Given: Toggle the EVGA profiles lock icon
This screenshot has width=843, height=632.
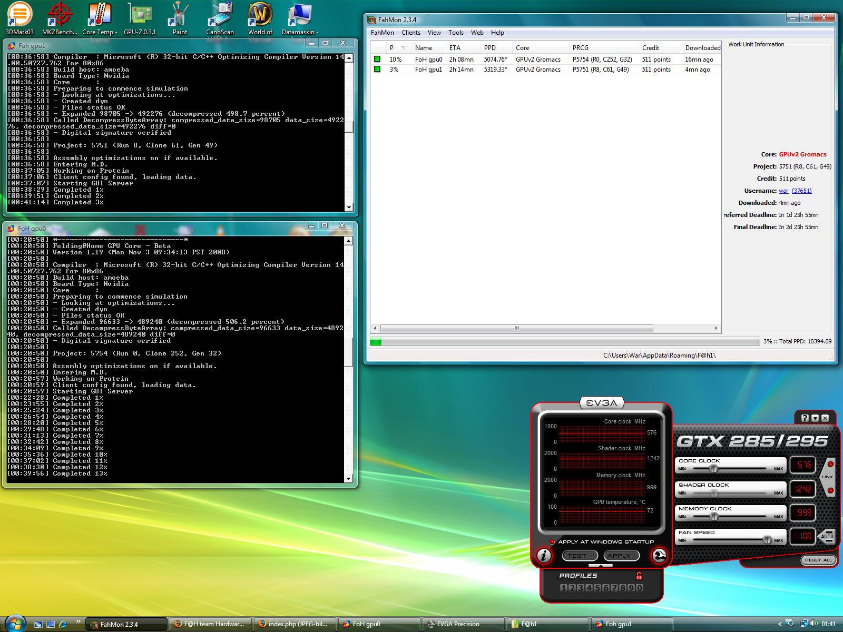Looking at the screenshot, I should point(639,576).
